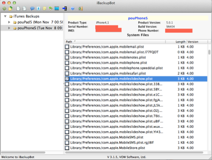The width and height of the screenshot is (212, 160).
Task: Click the green Refresh backups toolbar icon
Action: (4, 8)
